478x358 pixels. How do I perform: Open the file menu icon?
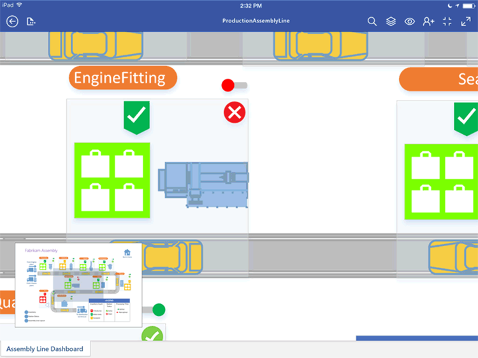[x=31, y=22]
